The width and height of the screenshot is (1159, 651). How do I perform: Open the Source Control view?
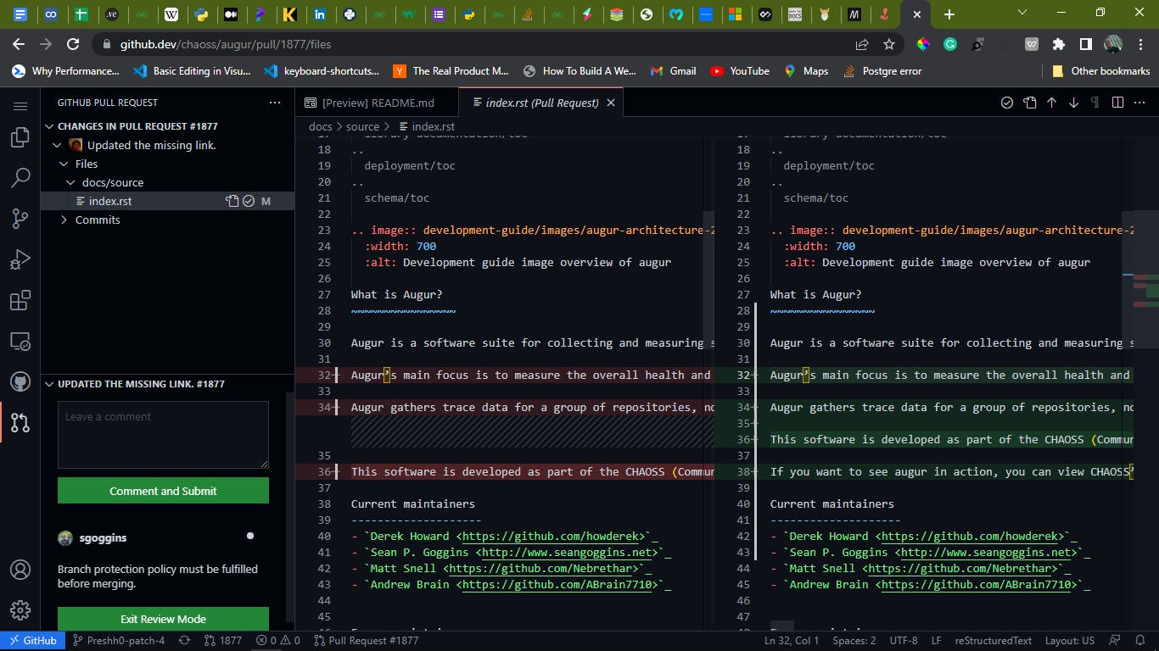(x=20, y=219)
